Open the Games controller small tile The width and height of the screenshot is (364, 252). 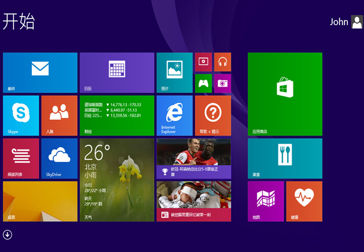(203, 83)
